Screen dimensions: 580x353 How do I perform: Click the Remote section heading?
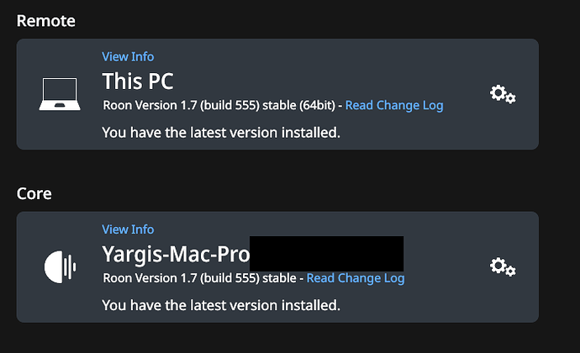[x=46, y=21]
